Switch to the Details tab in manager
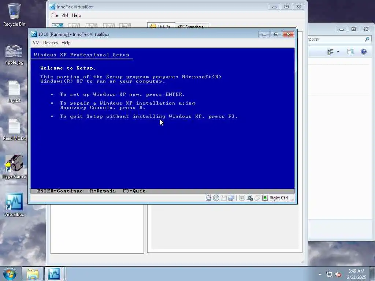This screenshot has width=375, height=281. point(161,26)
